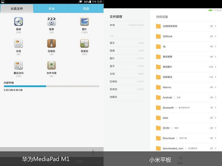Open the 应用测试 folder icon
Viewport: 222px width, 166px height.
click(158, 77)
